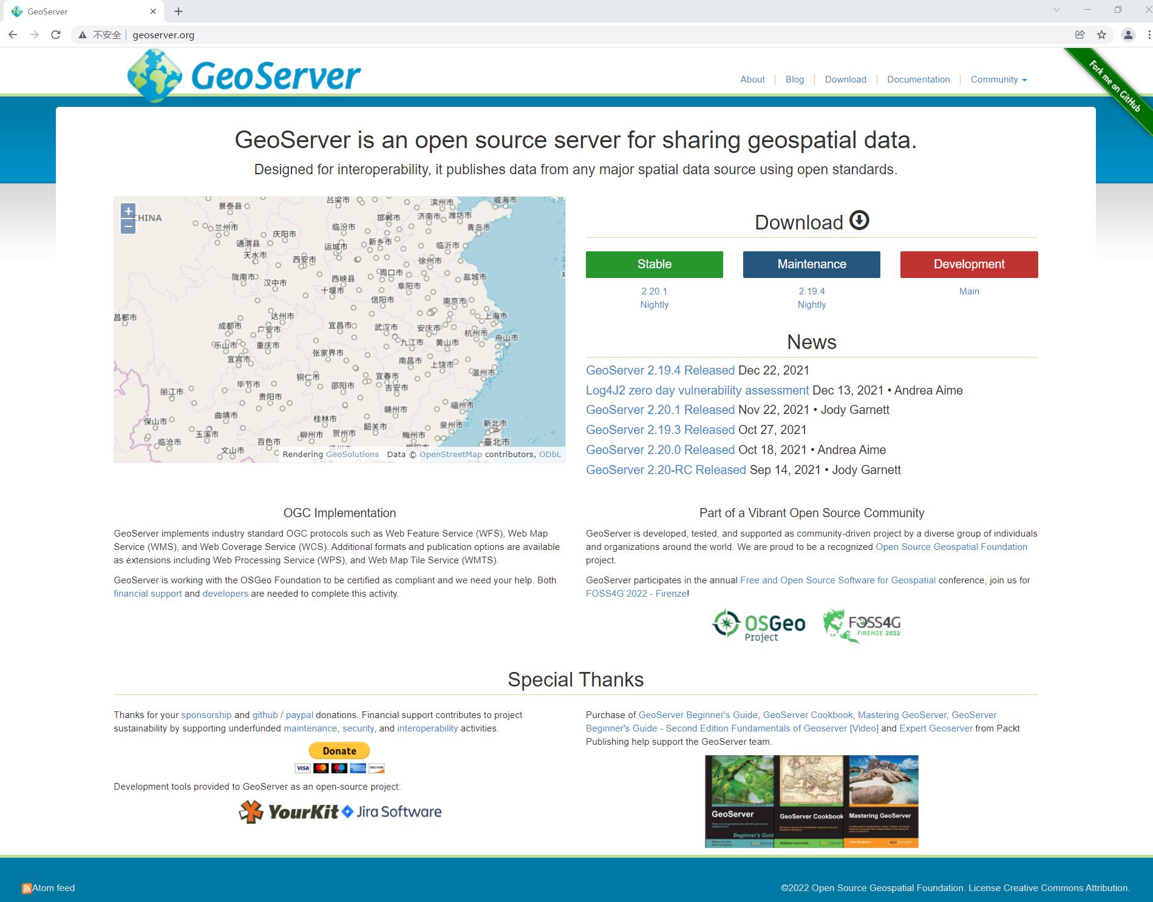The width and height of the screenshot is (1153, 902).
Task: Follow the developers link
Action: (x=225, y=594)
